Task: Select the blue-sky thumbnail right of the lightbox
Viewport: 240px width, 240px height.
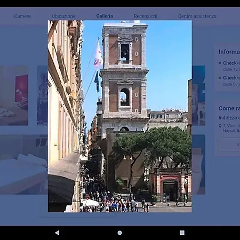Action: point(198,95)
